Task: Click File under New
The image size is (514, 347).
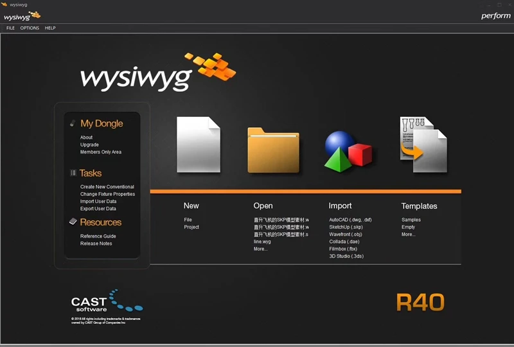Action: click(x=188, y=220)
